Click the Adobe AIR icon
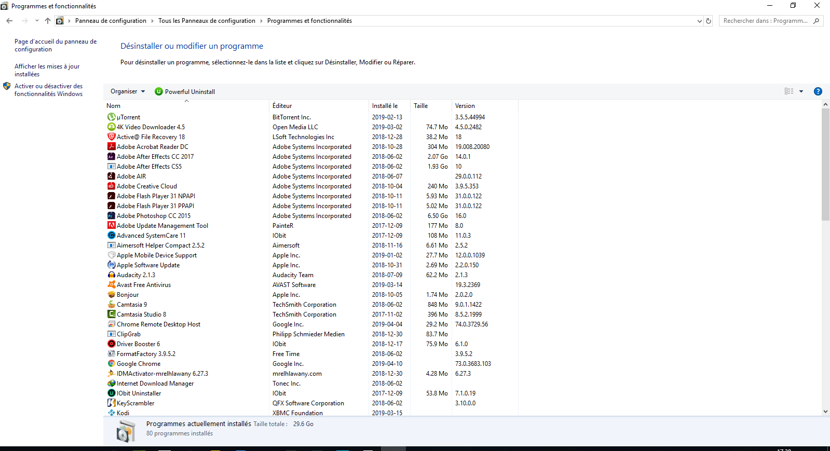The image size is (830, 451). pyautogui.click(x=111, y=176)
